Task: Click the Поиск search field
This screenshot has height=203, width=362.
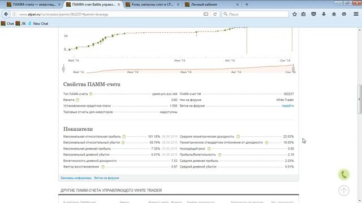Action: pos(255,14)
